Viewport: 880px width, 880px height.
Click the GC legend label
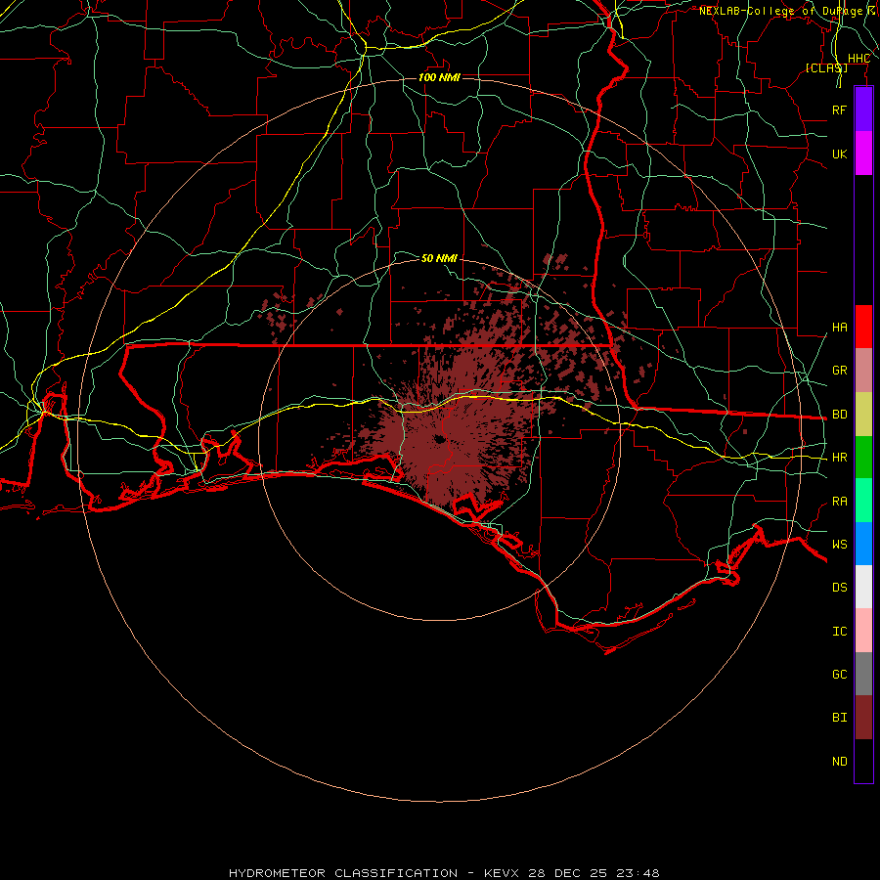click(839, 675)
